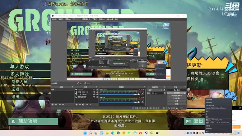Screen dimensions: 242x136
Task: Move scene down with the down arrow
Action: click(x=63, y=105)
